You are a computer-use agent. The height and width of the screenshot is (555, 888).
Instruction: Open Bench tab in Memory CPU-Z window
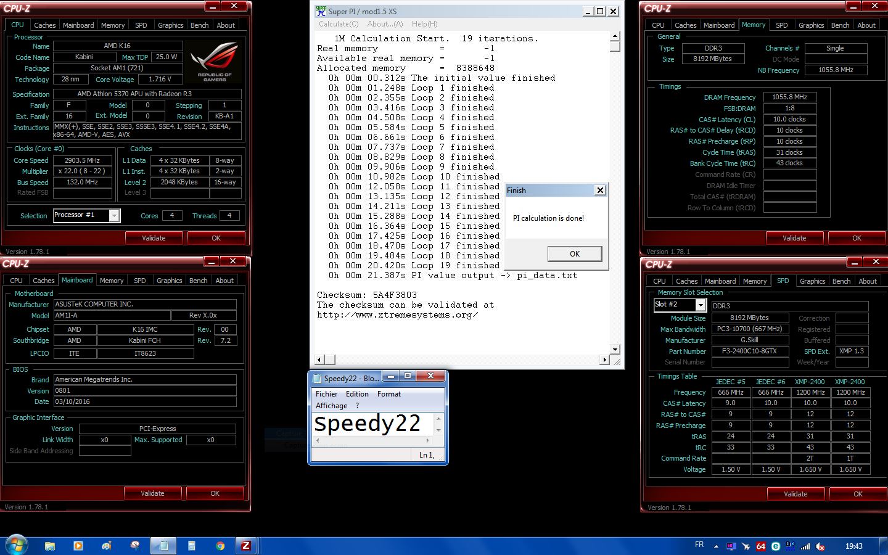(840, 25)
